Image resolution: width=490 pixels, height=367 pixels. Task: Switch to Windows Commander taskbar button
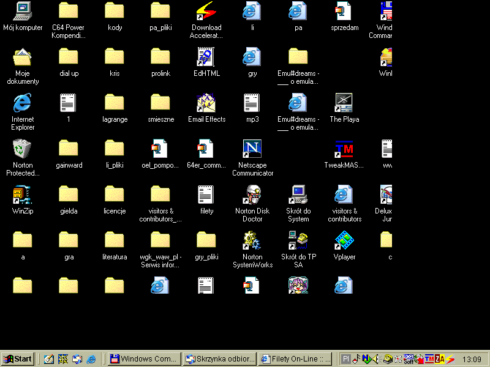(145, 359)
